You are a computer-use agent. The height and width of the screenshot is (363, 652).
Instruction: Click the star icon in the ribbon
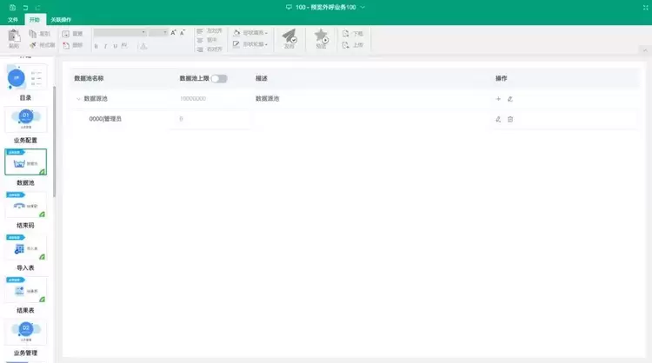coord(322,36)
